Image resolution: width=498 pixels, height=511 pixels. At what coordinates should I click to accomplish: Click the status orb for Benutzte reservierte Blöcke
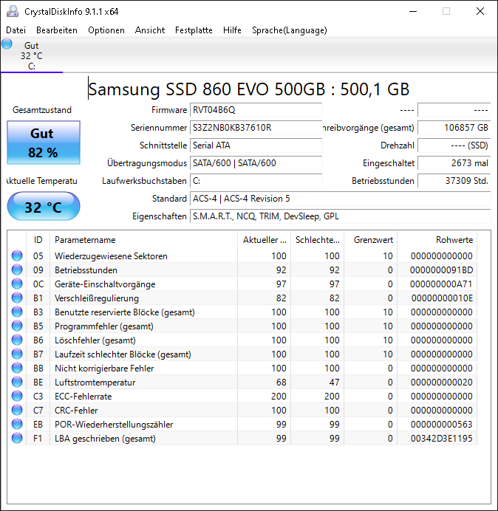[x=17, y=312]
